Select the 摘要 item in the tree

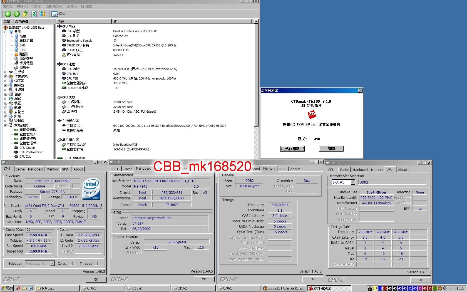[x=23, y=36]
